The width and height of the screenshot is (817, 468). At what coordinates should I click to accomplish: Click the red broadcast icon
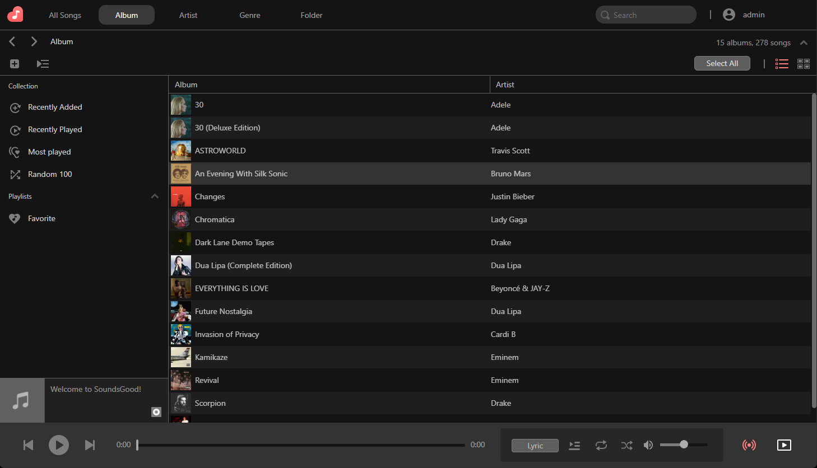[749, 445]
